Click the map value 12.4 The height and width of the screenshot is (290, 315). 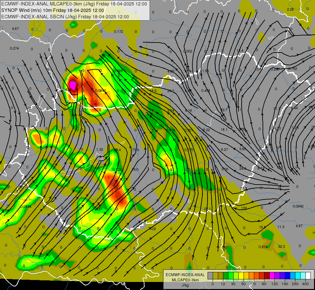240,51
